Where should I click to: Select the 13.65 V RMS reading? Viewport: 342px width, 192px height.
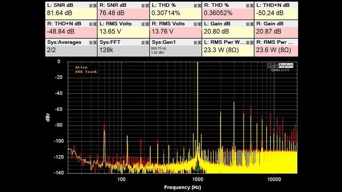(110, 31)
